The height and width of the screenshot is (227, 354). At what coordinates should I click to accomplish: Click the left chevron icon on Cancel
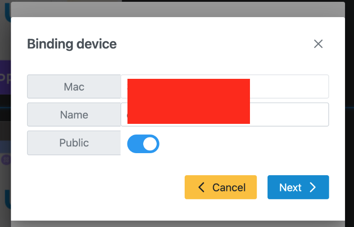[x=202, y=187]
